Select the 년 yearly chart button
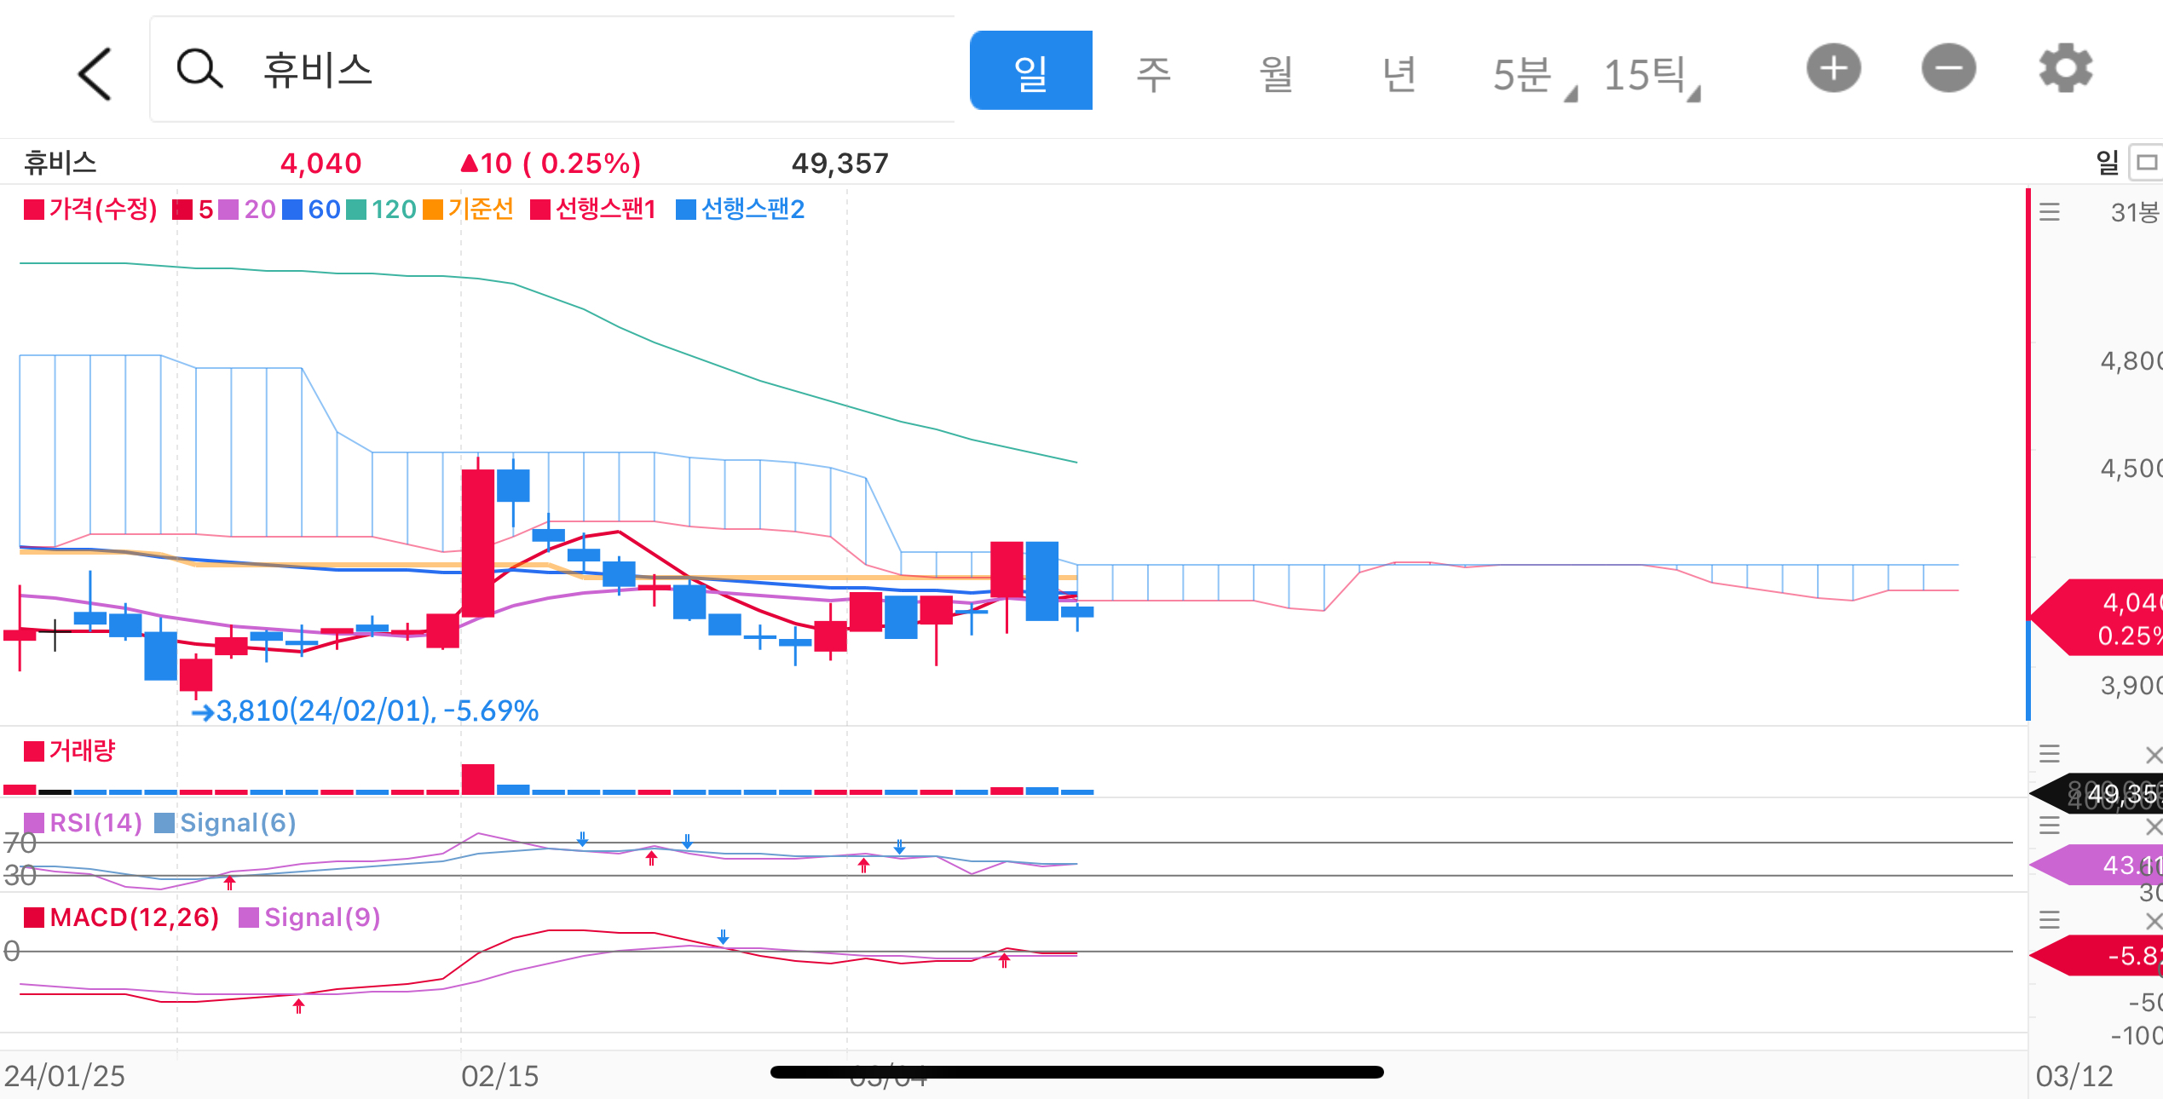 [1399, 72]
